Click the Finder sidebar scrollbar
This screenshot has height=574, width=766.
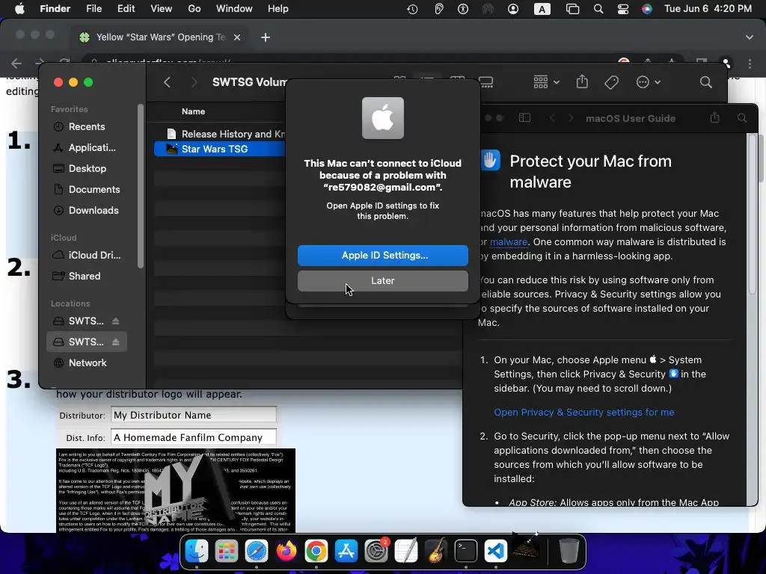(141, 186)
